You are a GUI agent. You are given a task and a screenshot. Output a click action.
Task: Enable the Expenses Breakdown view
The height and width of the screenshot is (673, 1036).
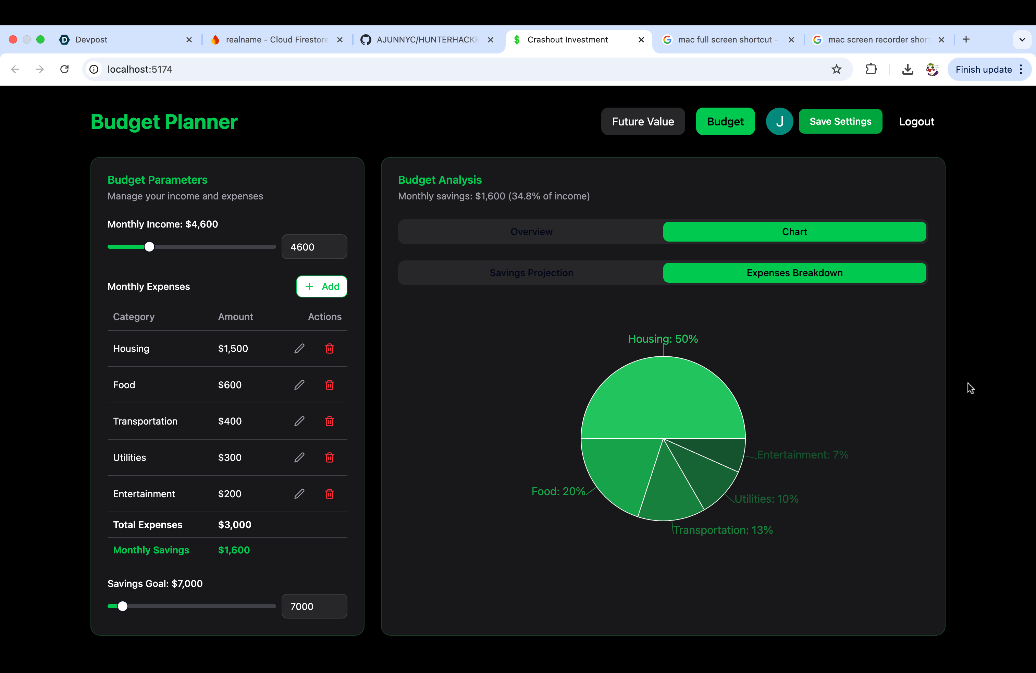point(794,272)
